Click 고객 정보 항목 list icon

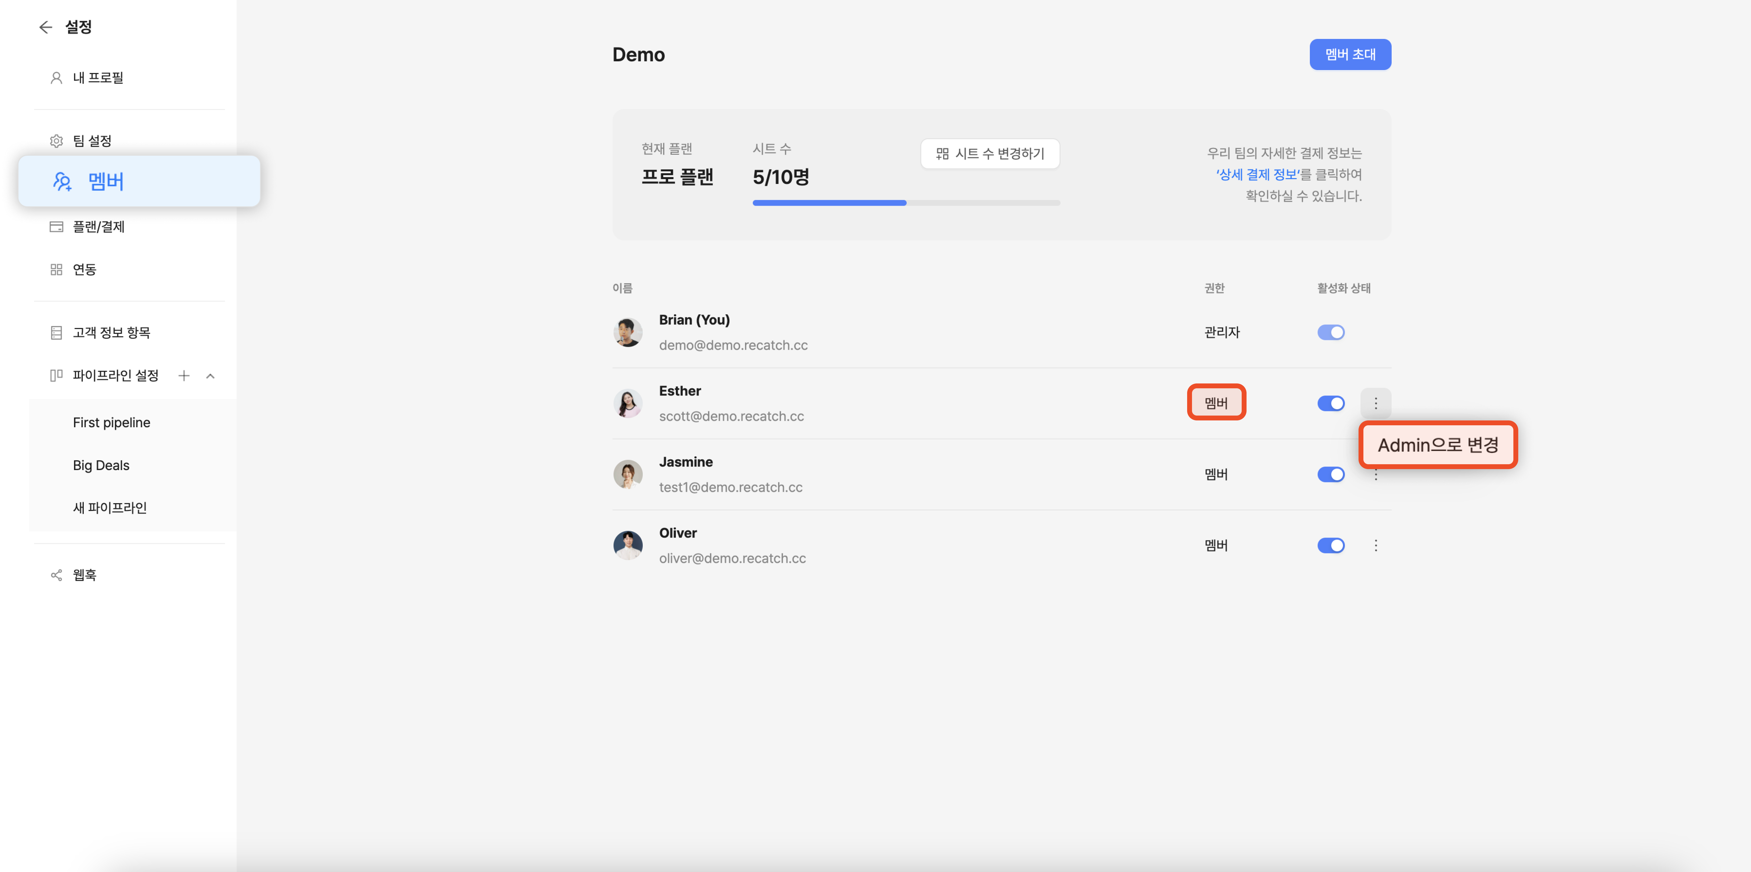56,333
